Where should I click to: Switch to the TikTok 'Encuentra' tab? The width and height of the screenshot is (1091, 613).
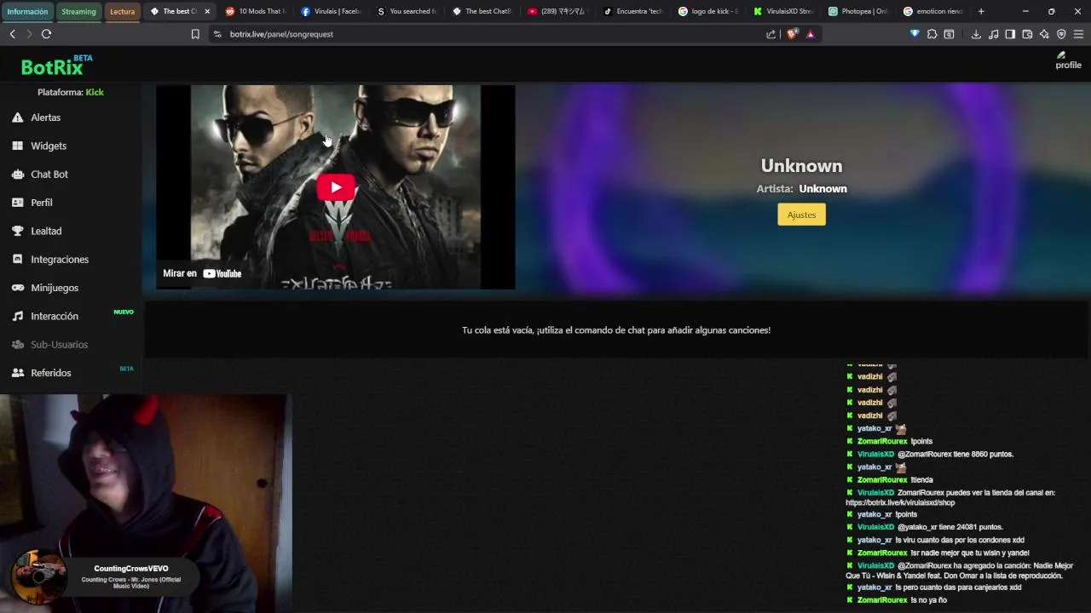633,11
